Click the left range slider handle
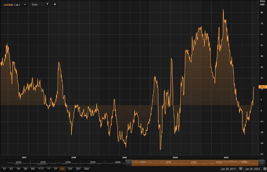This screenshot has width=267, height=172. point(129,162)
